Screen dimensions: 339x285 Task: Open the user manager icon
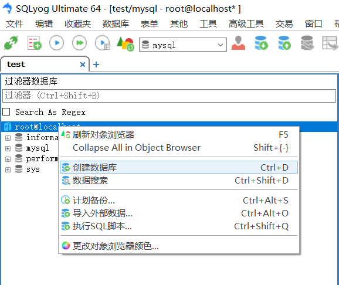pos(238,43)
